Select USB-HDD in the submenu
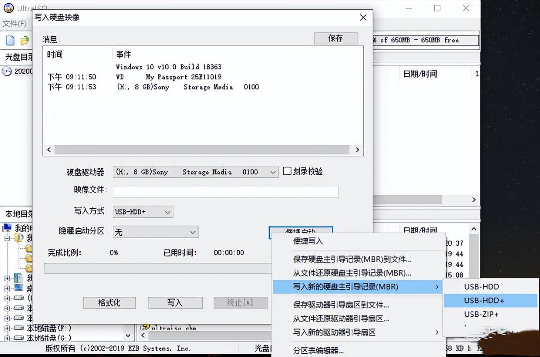This screenshot has width=540, height=357. (x=481, y=286)
